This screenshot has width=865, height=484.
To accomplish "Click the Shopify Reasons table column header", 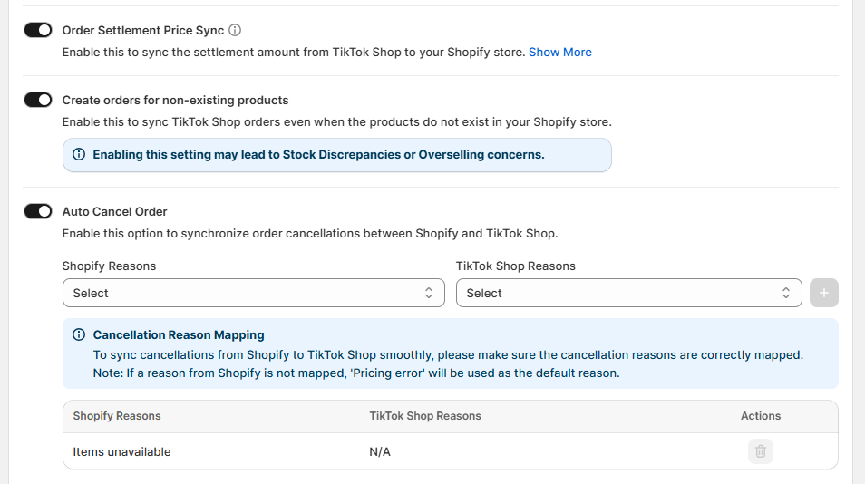I will 117,416.
